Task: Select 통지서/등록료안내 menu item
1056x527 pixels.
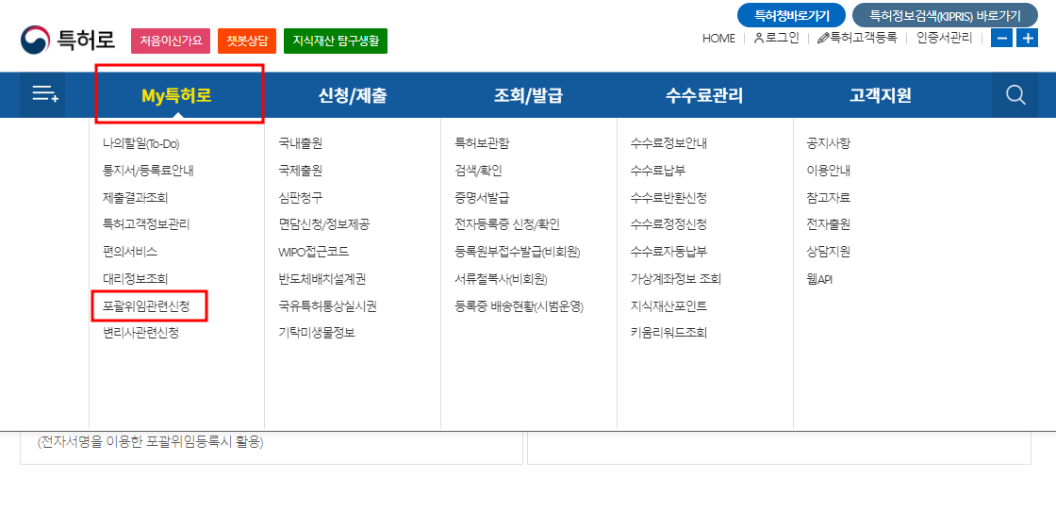Action: (x=148, y=171)
